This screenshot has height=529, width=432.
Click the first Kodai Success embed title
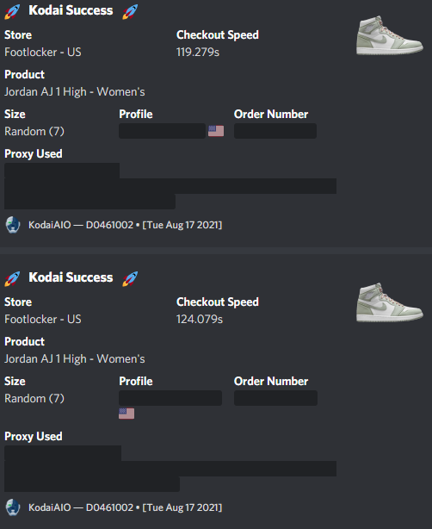71,10
